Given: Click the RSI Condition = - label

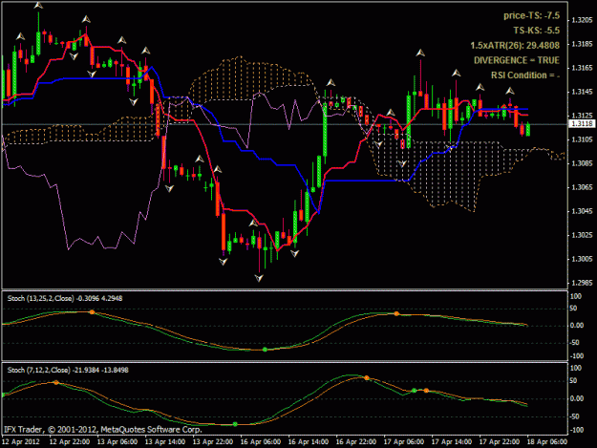Looking at the screenshot, I should pos(525,75).
